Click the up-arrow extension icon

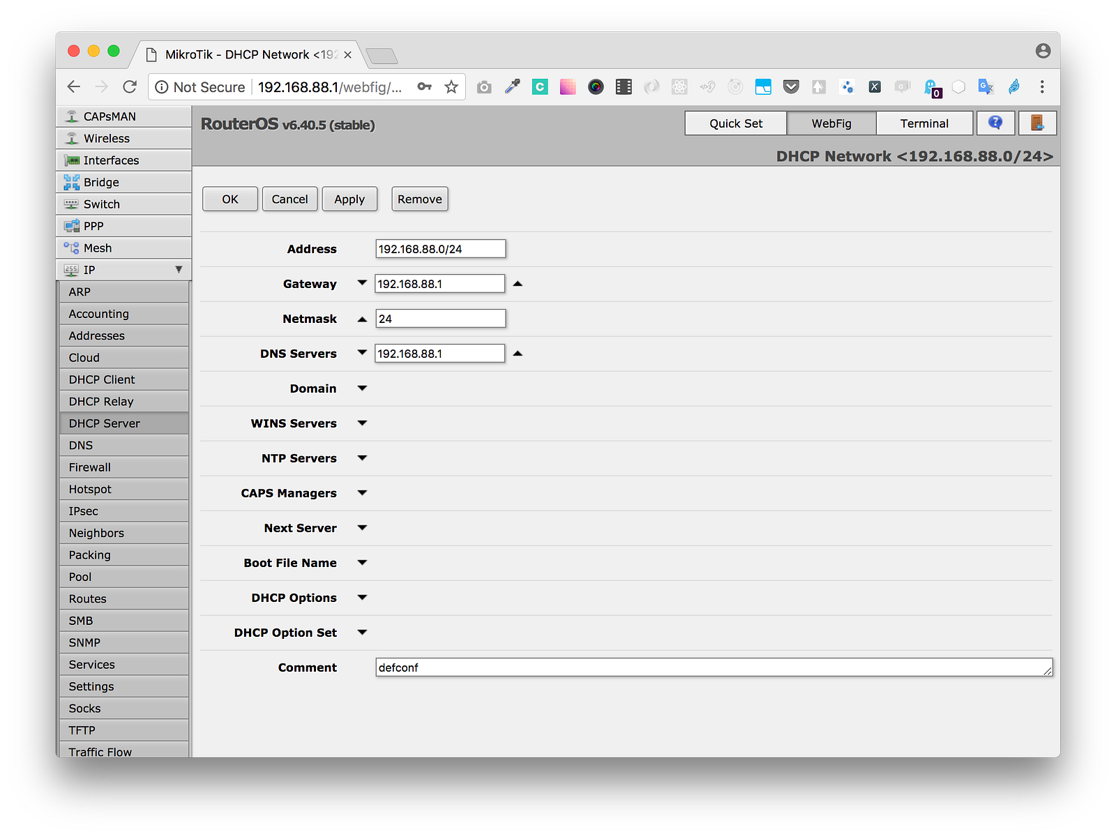[819, 86]
